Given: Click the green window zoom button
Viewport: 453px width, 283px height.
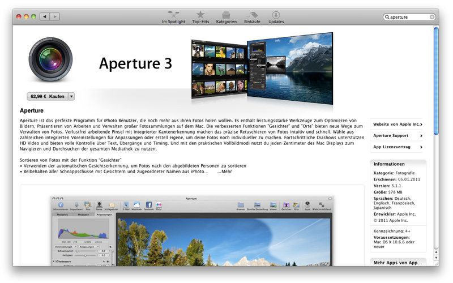Looking at the screenshot, I should pyautogui.click(x=33, y=16).
